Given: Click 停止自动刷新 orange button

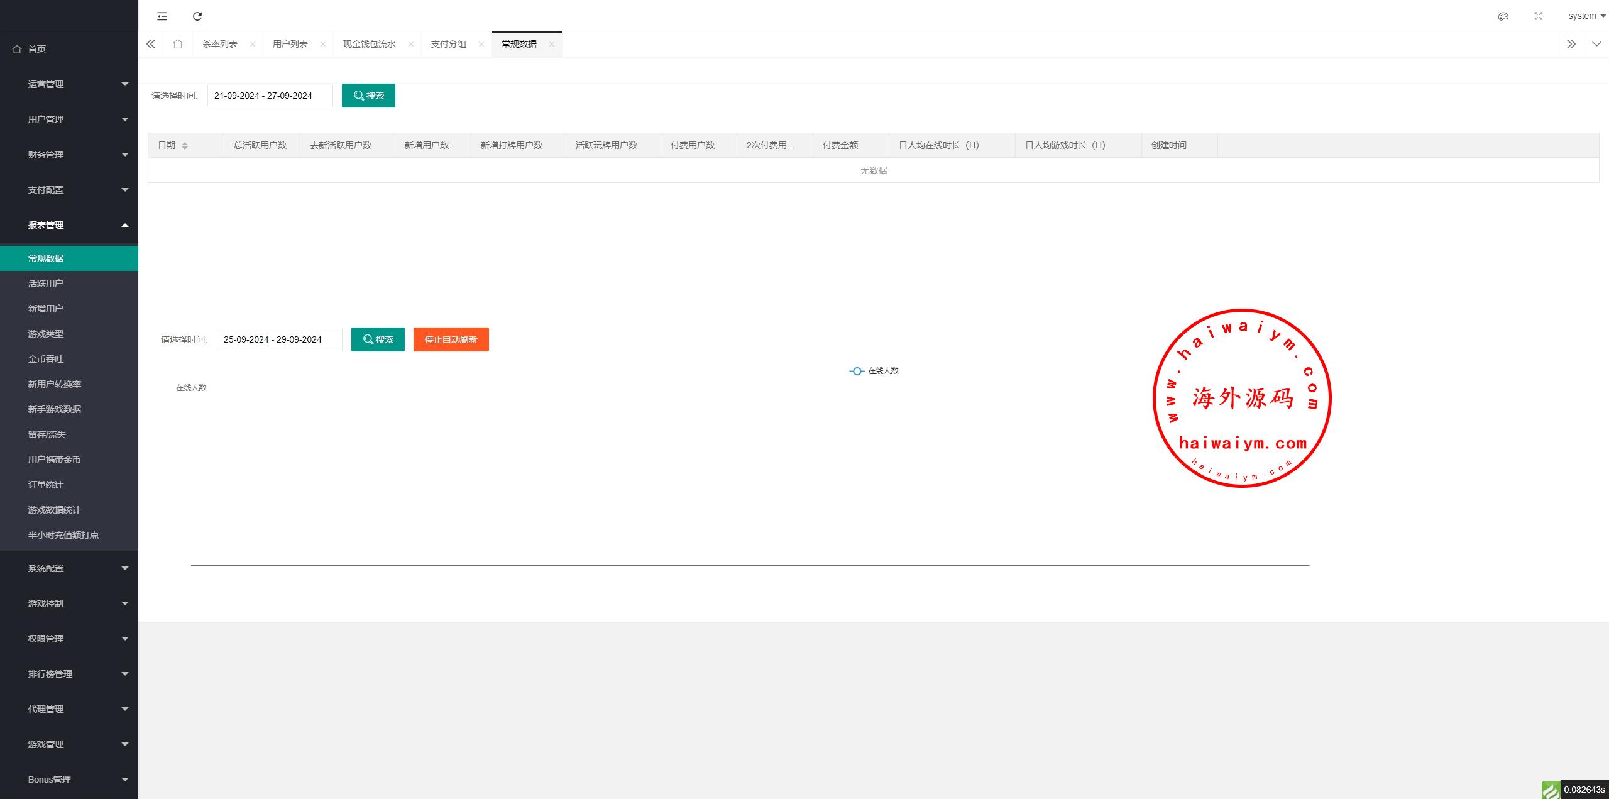Looking at the screenshot, I should 451,339.
